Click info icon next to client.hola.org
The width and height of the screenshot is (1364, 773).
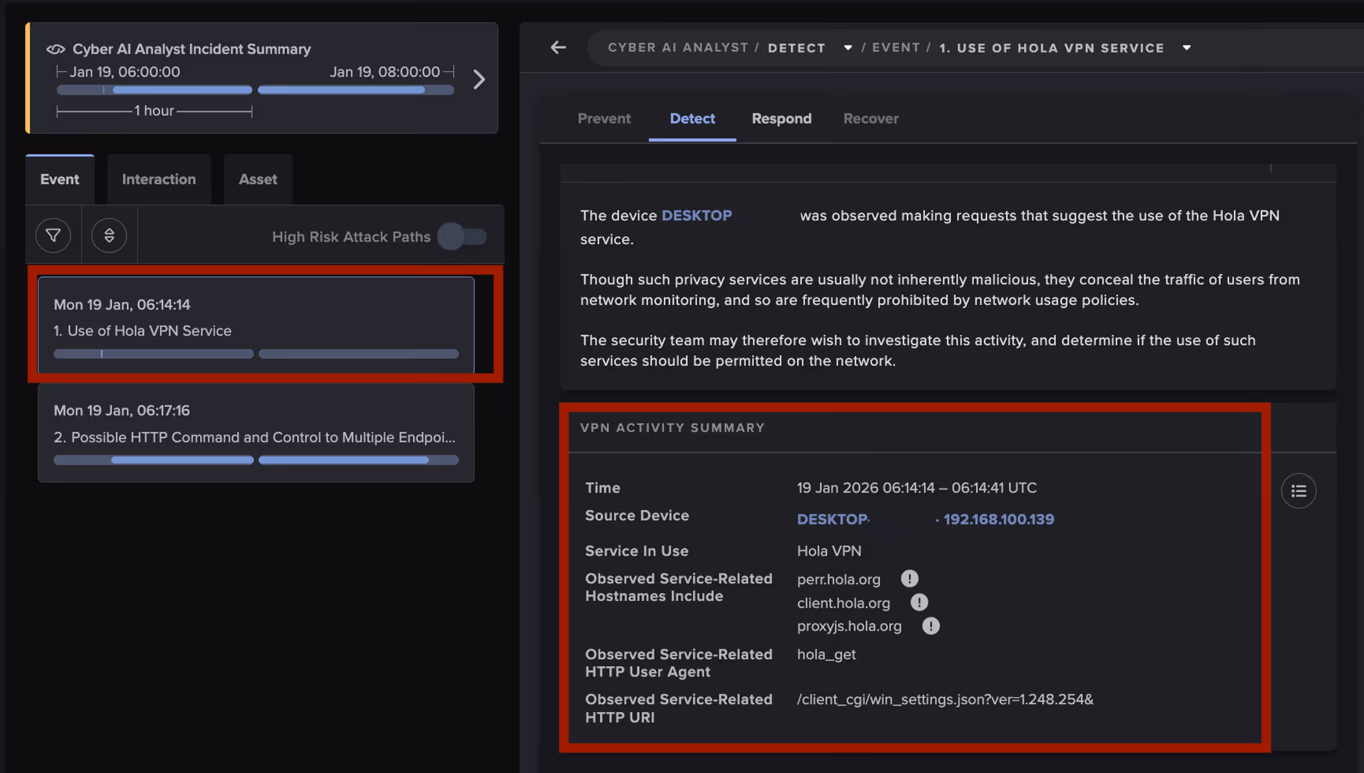[x=919, y=602]
